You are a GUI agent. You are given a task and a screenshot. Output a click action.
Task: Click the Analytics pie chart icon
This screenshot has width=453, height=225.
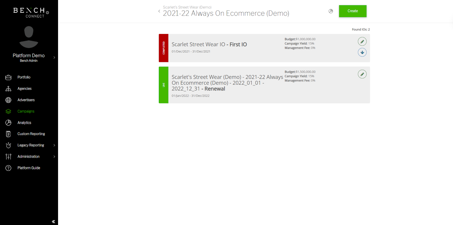coord(8,122)
